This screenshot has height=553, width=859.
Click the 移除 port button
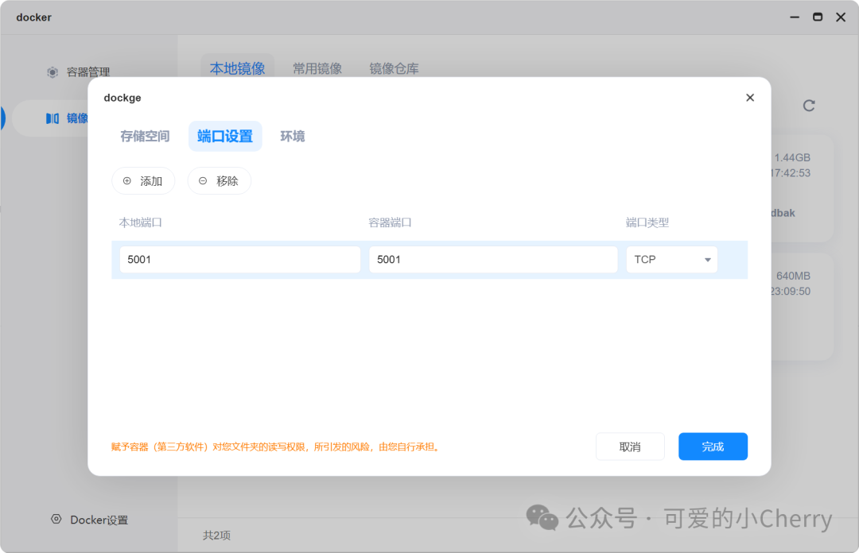[x=220, y=181]
